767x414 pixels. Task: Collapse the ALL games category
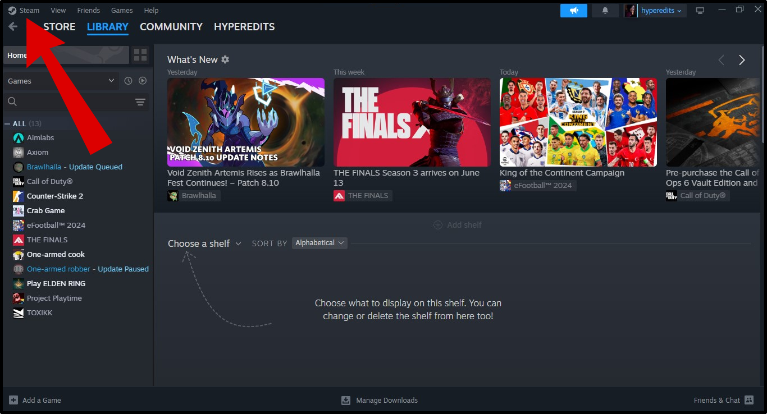tap(7, 123)
